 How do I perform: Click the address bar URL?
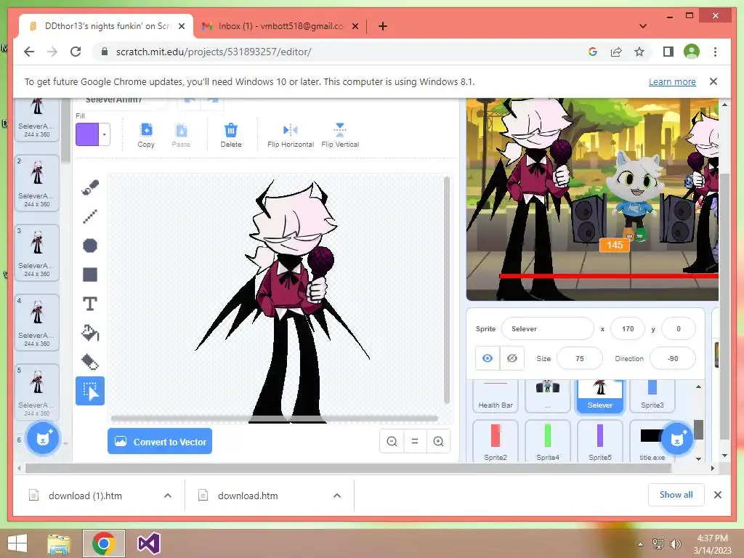click(x=214, y=52)
